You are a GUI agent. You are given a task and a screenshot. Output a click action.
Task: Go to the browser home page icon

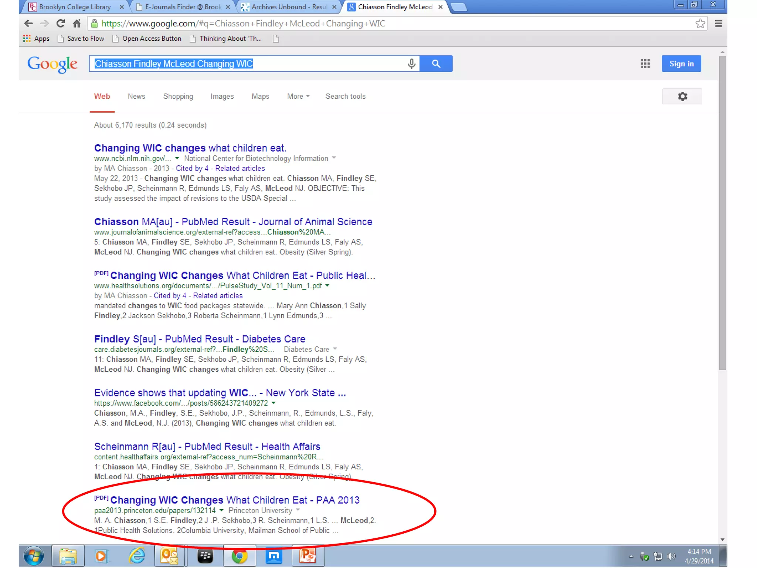(x=77, y=24)
